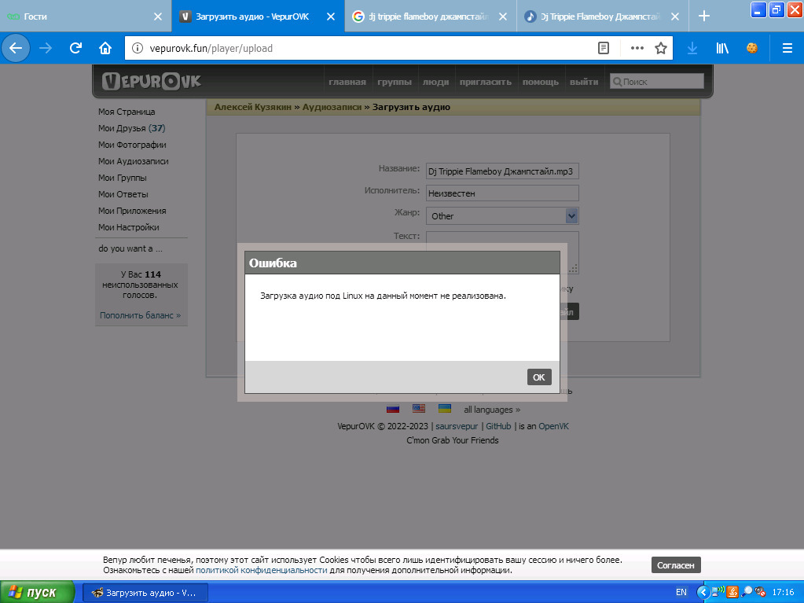Close the Гости tab
This screenshot has width=804, height=603.
(158, 17)
